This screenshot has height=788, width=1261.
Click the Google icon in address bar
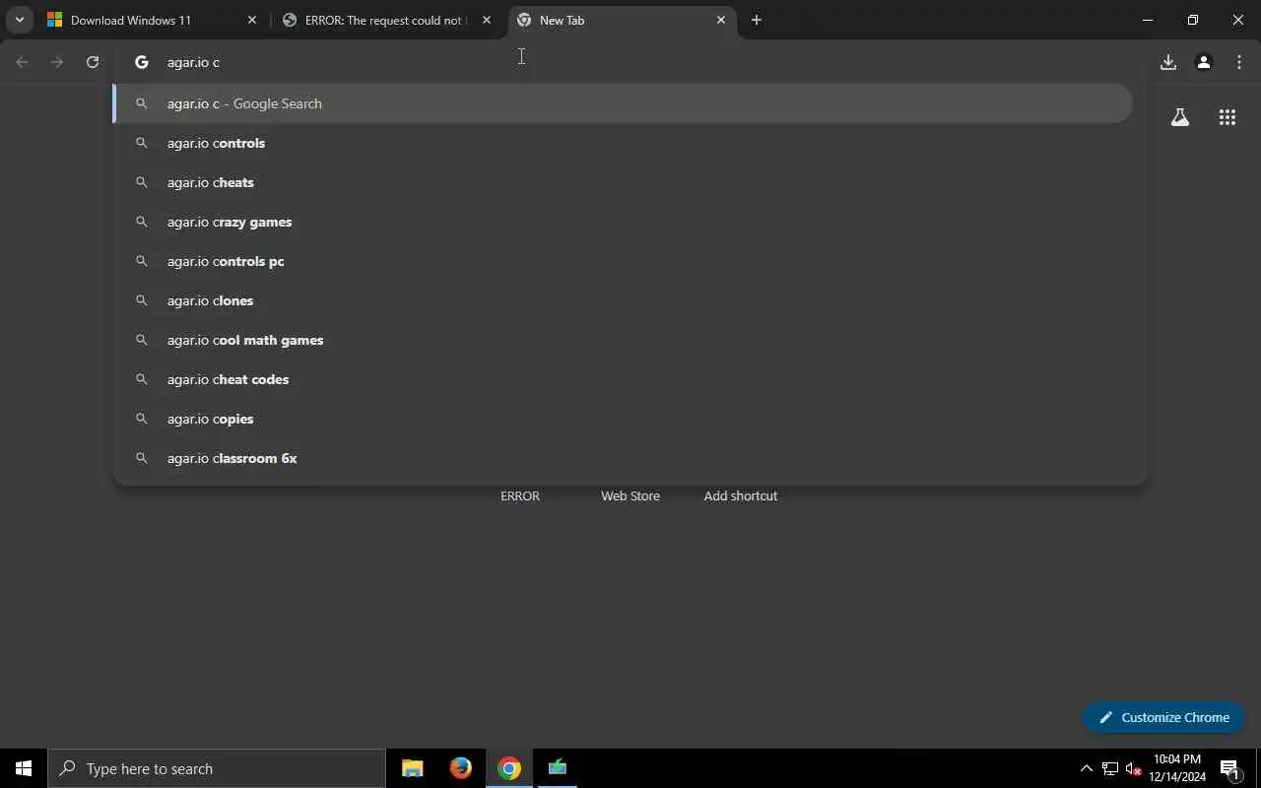pyautogui.click(x=142, y=62)
